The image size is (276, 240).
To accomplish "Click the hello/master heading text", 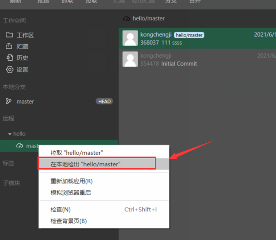I will [149, 18].
